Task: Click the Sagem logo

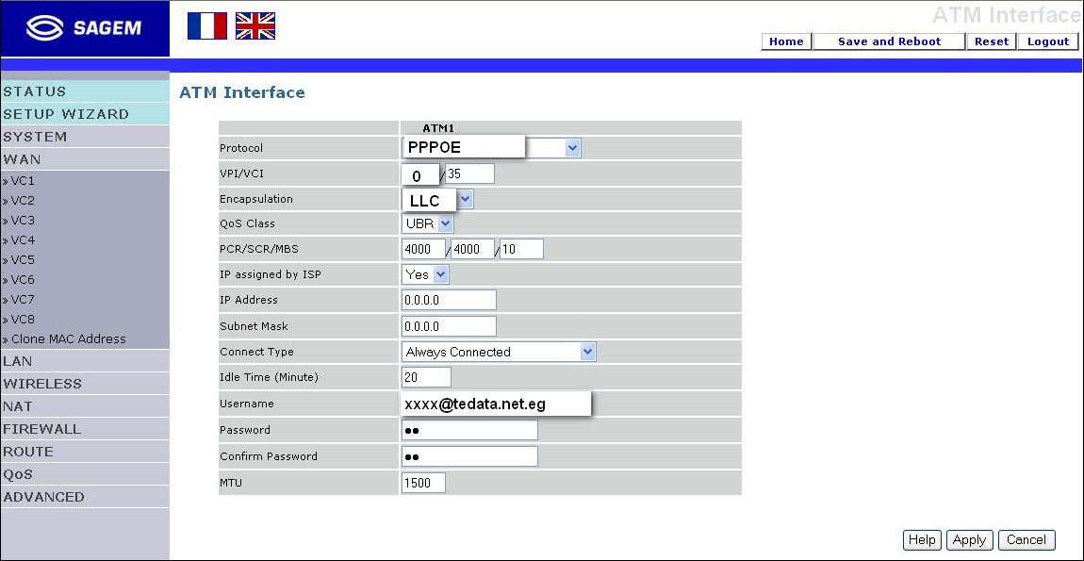Action: [83, 27]
